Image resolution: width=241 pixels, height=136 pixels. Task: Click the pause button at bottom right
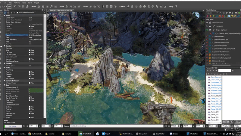point(232,128)
